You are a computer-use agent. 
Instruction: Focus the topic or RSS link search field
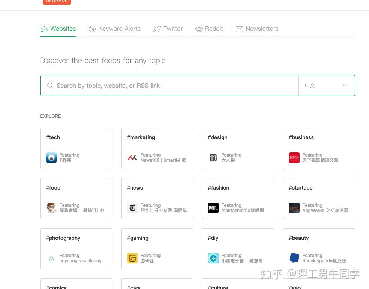[169, 86]
